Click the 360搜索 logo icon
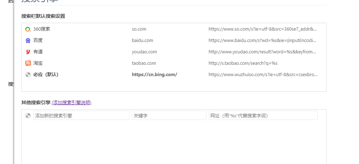 [28, 29]
